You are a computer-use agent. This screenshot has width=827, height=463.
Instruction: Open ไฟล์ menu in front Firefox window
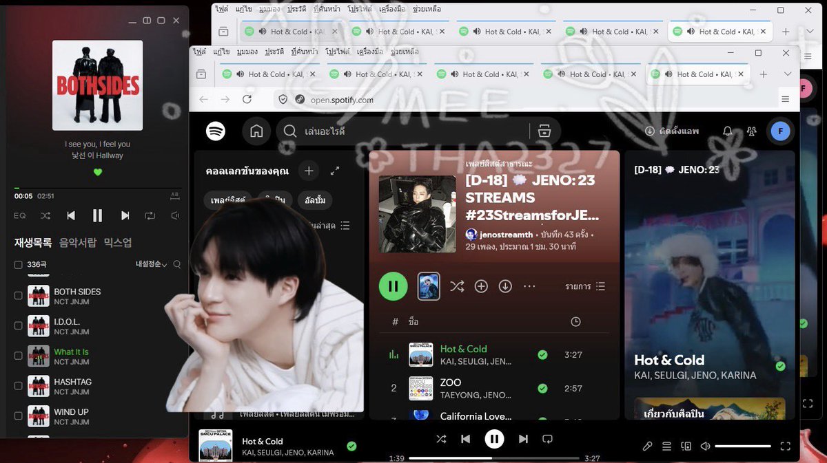point(200,52)
